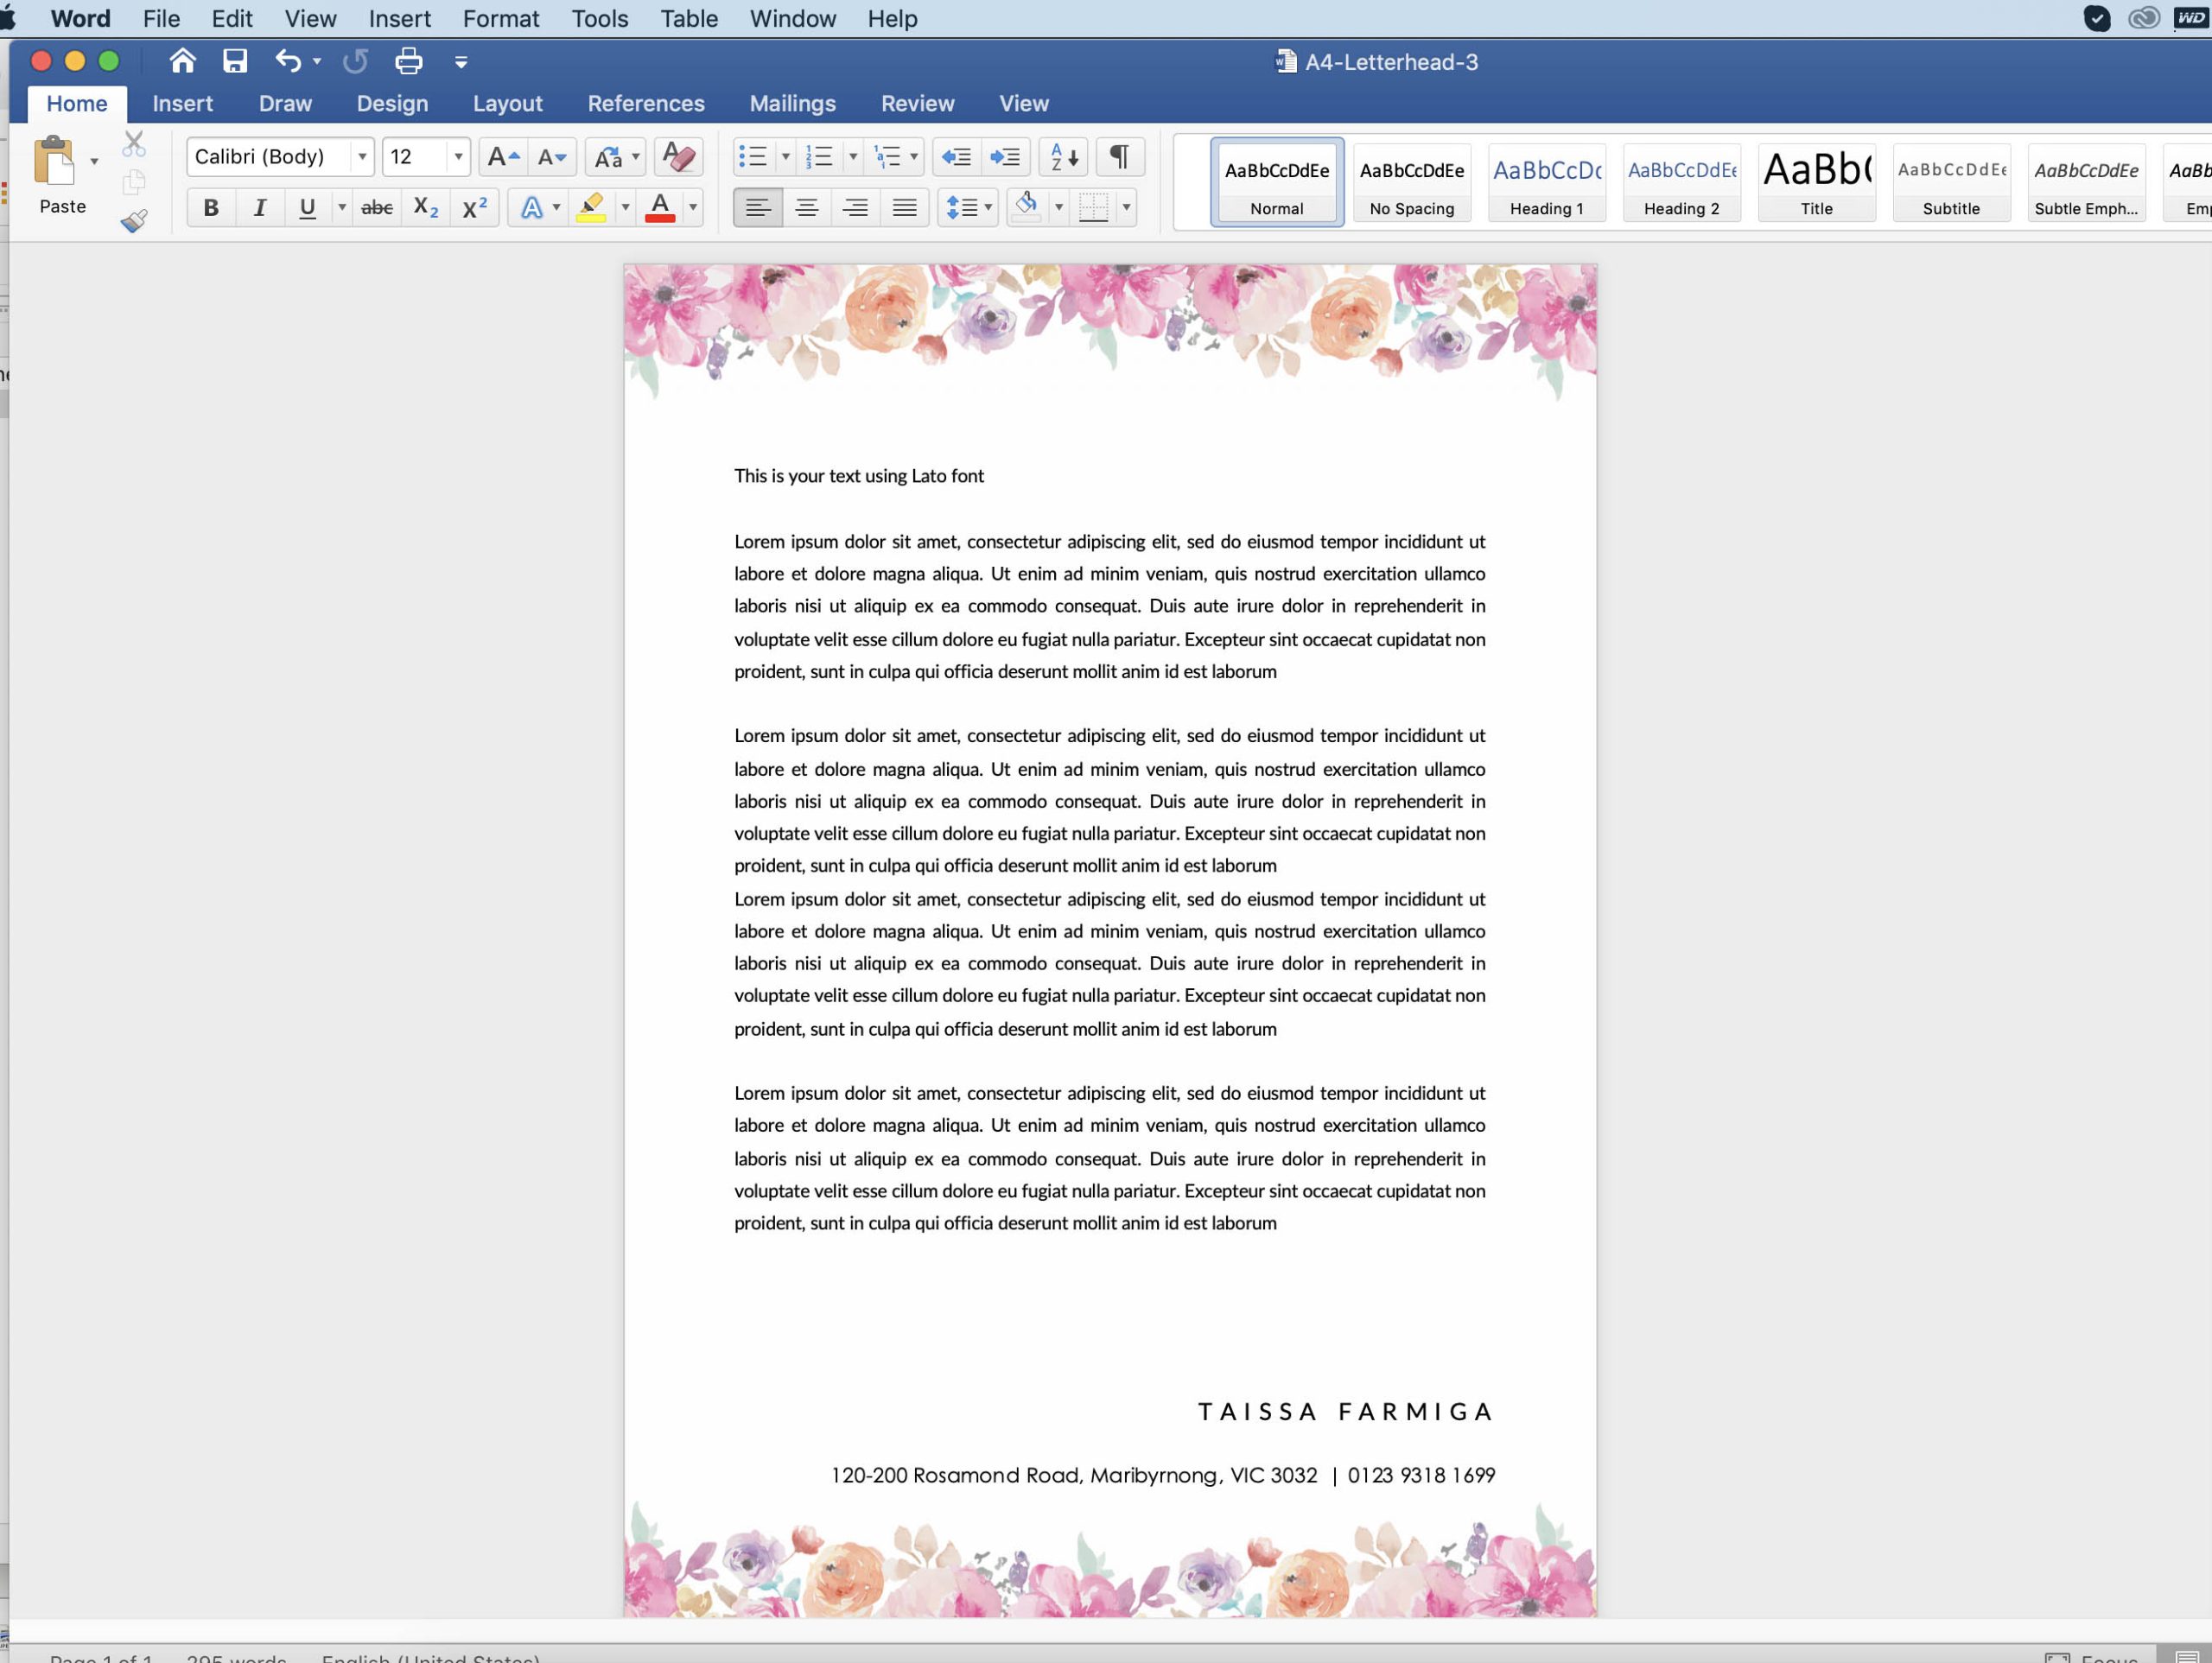Decrease paragraph indent

coord(957,157)
